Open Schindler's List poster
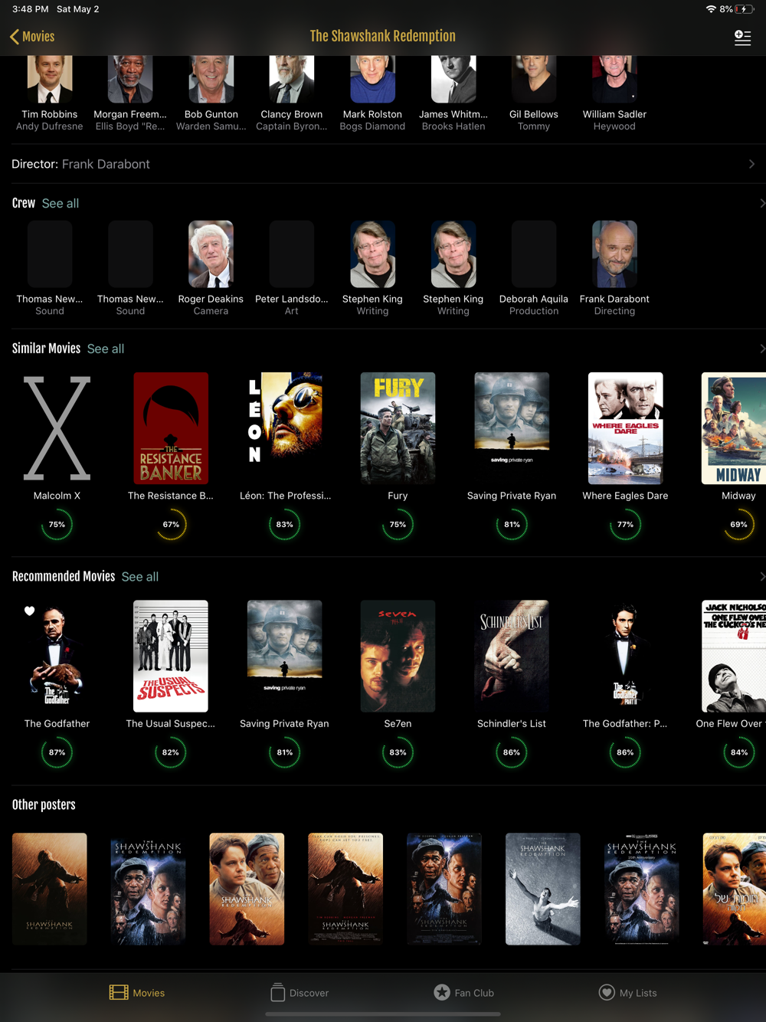Image resolution: width=766 pixels, height=1022 pixels. (512, 656)
